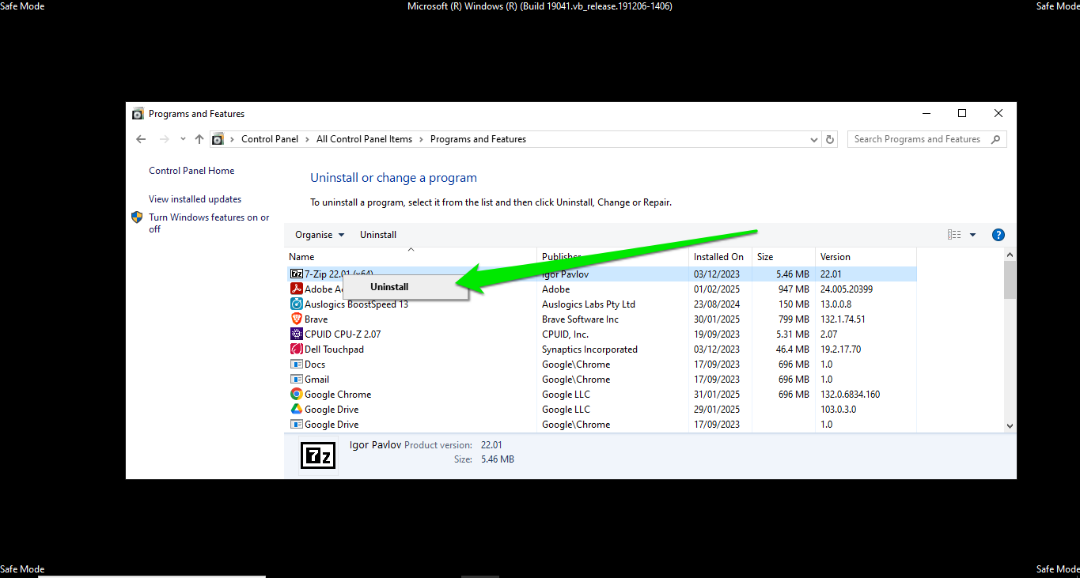This screenshot has width=1080, height=578.
Task: Click the Auslogics BoostSpeed 13 icon
Action: (297, 304)
